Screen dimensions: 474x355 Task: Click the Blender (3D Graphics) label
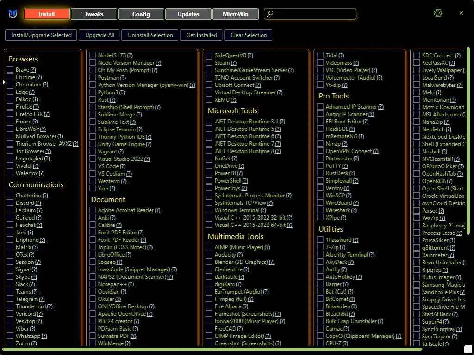[241, 262]
